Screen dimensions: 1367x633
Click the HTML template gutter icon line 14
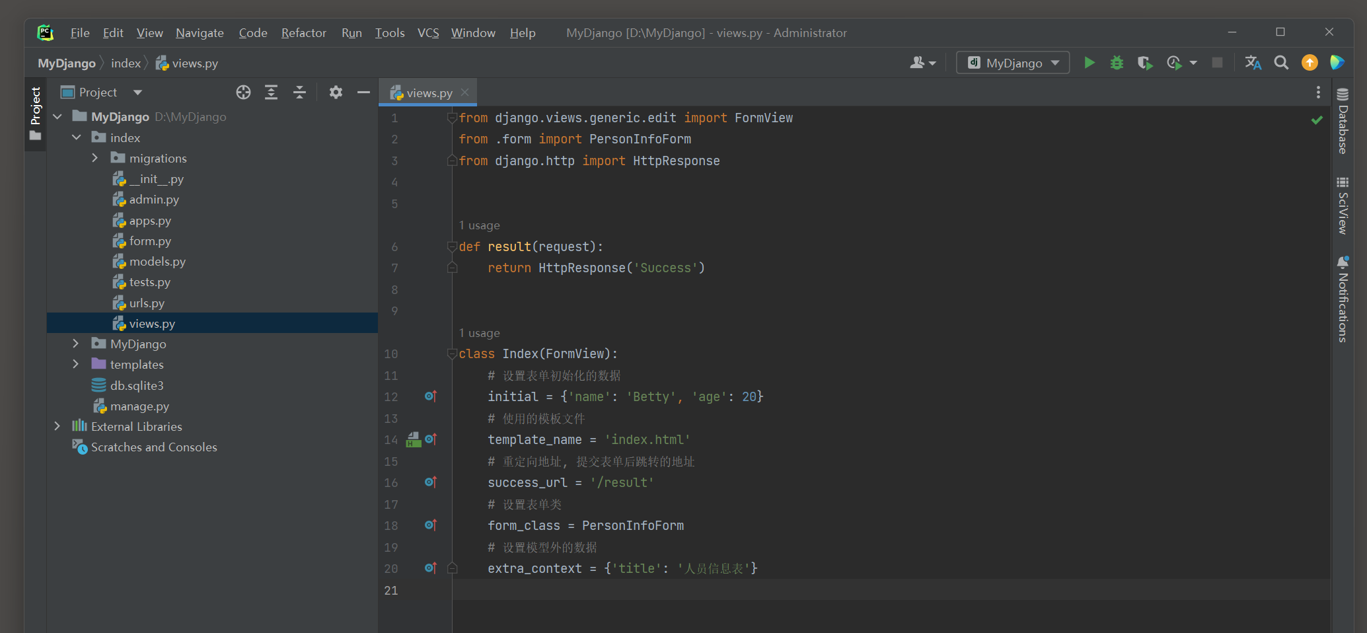(x=414, y=439)
